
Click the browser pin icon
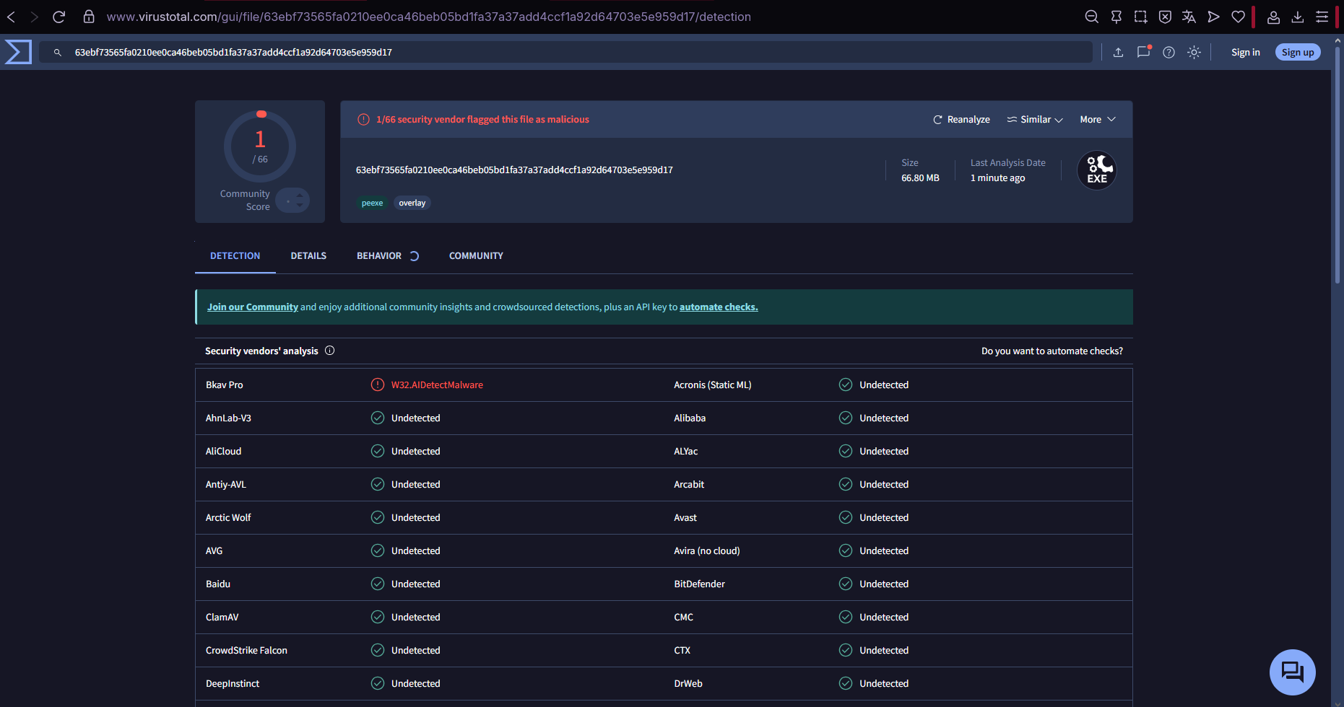tap(1117, 17)
